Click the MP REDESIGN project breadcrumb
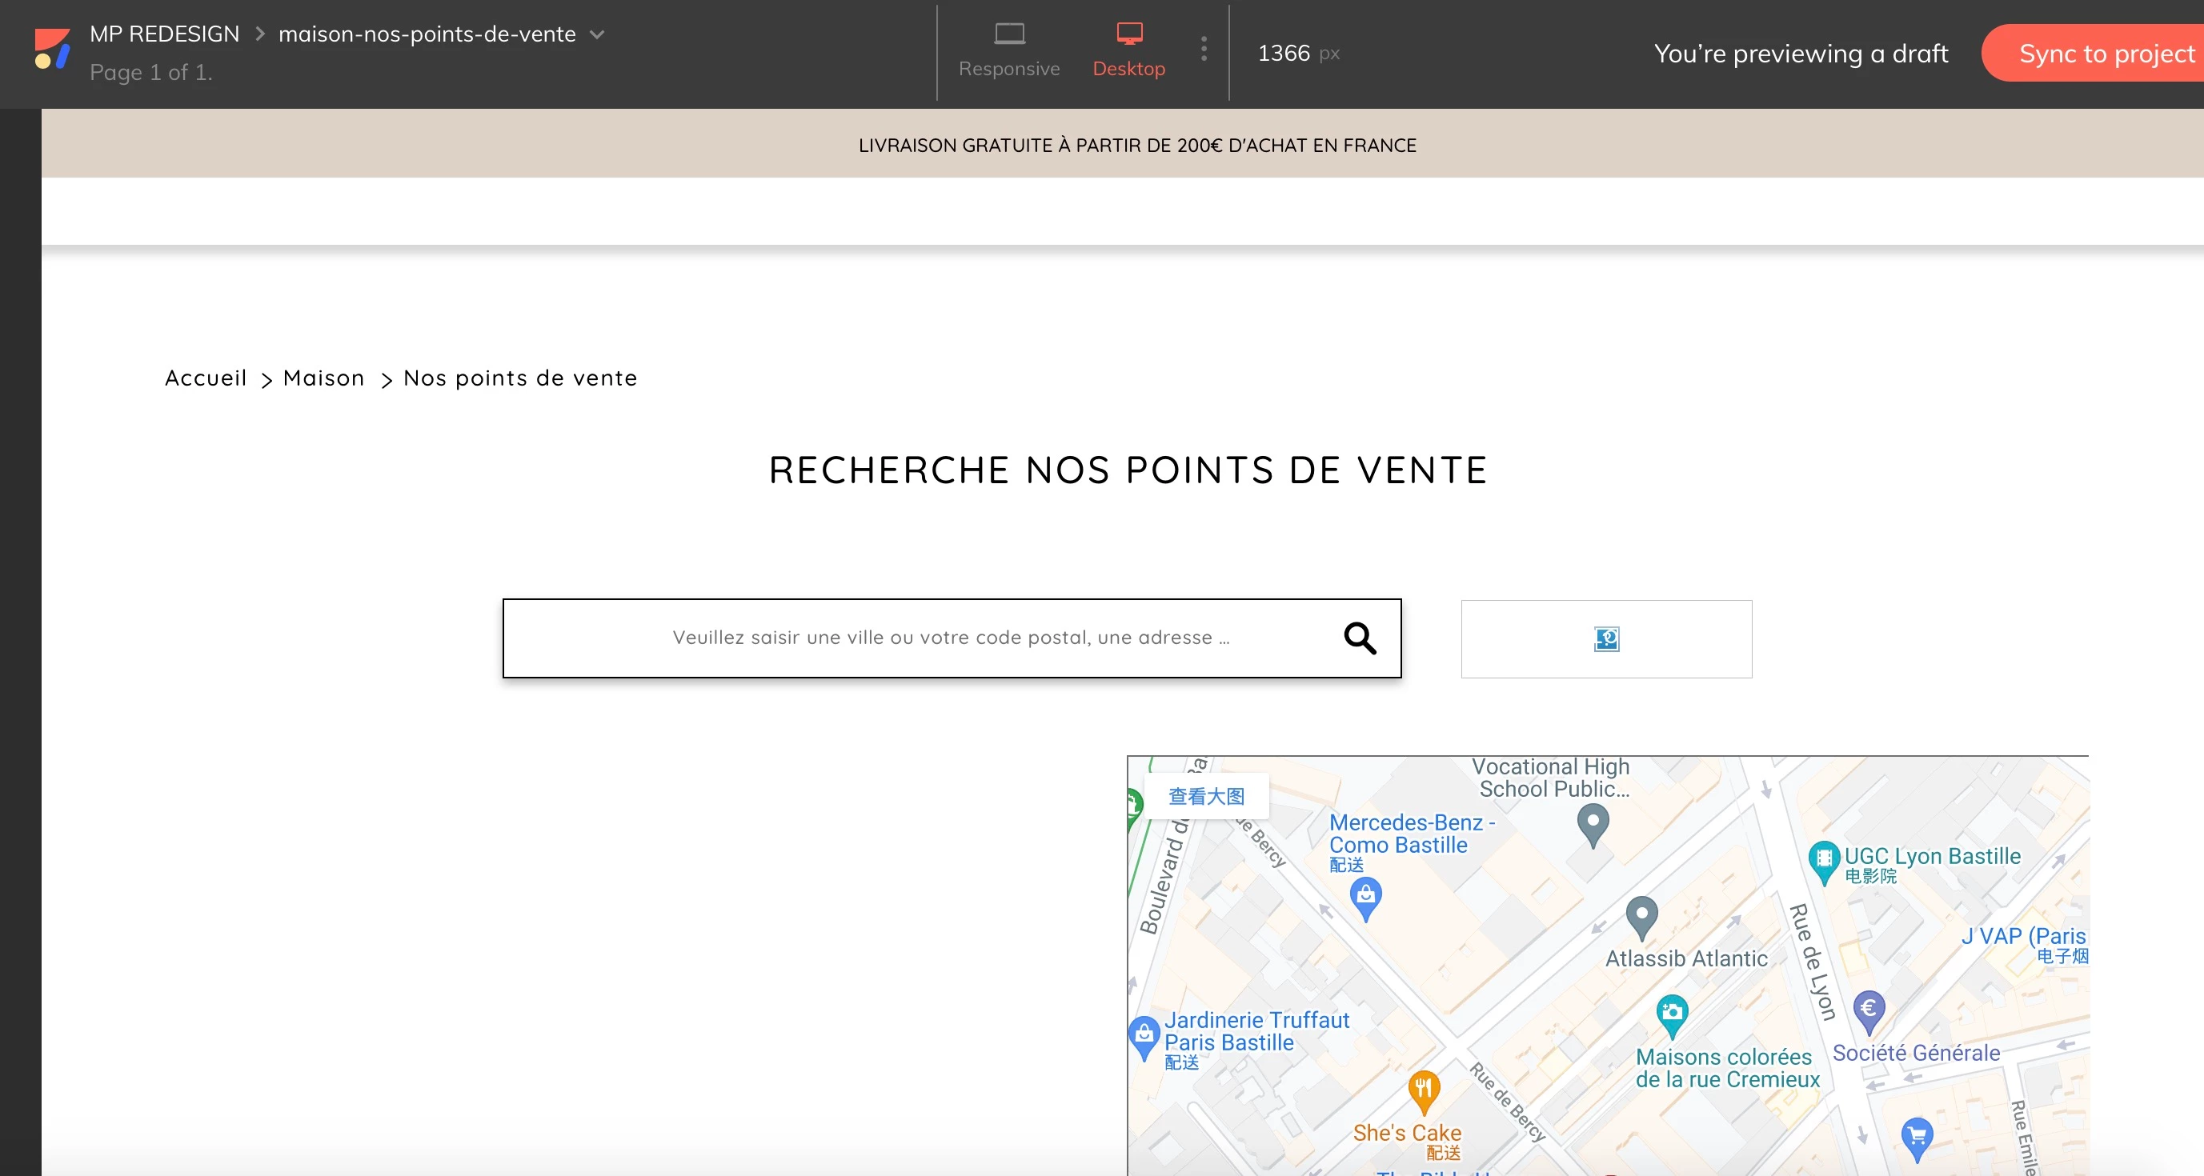Viewport: 2204px width, 1176px height. (164, 34)
